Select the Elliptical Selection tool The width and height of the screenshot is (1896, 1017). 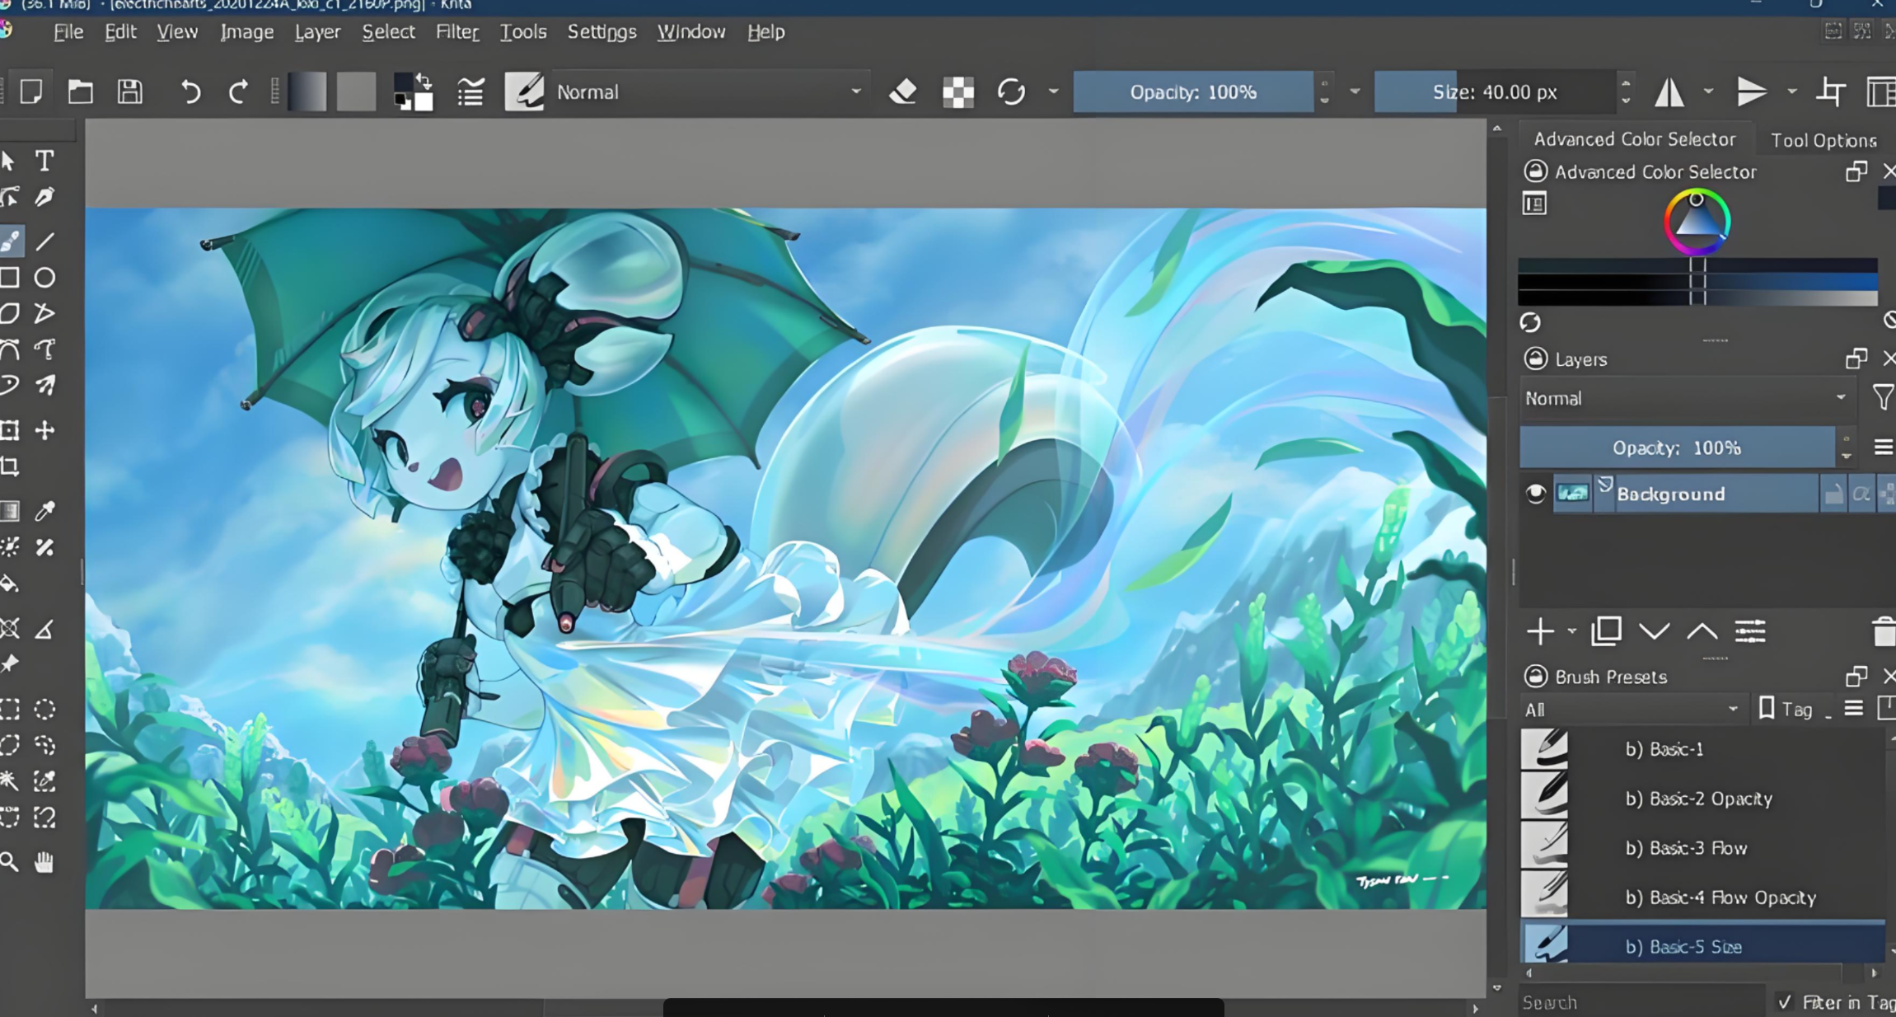pyautogui.click(x=44, y=710)
